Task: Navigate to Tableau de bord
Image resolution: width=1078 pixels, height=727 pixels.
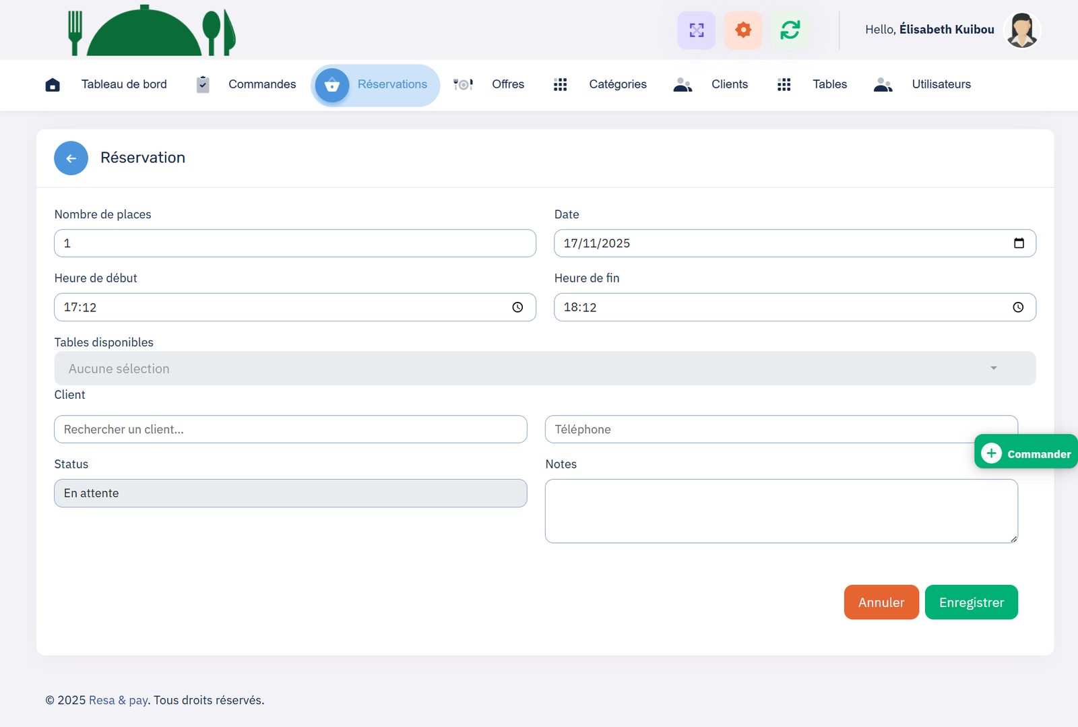Action: point(124,84)
